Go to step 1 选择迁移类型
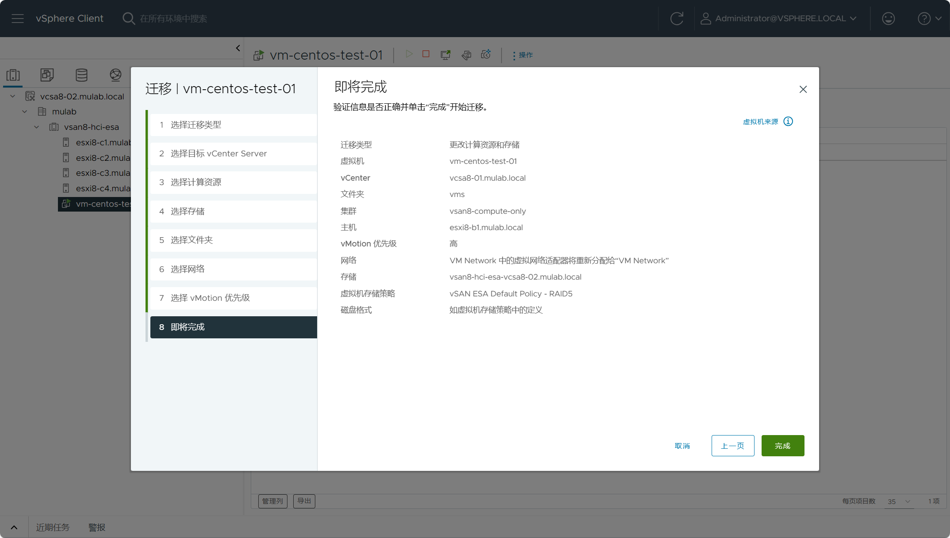 click(234, 125)
